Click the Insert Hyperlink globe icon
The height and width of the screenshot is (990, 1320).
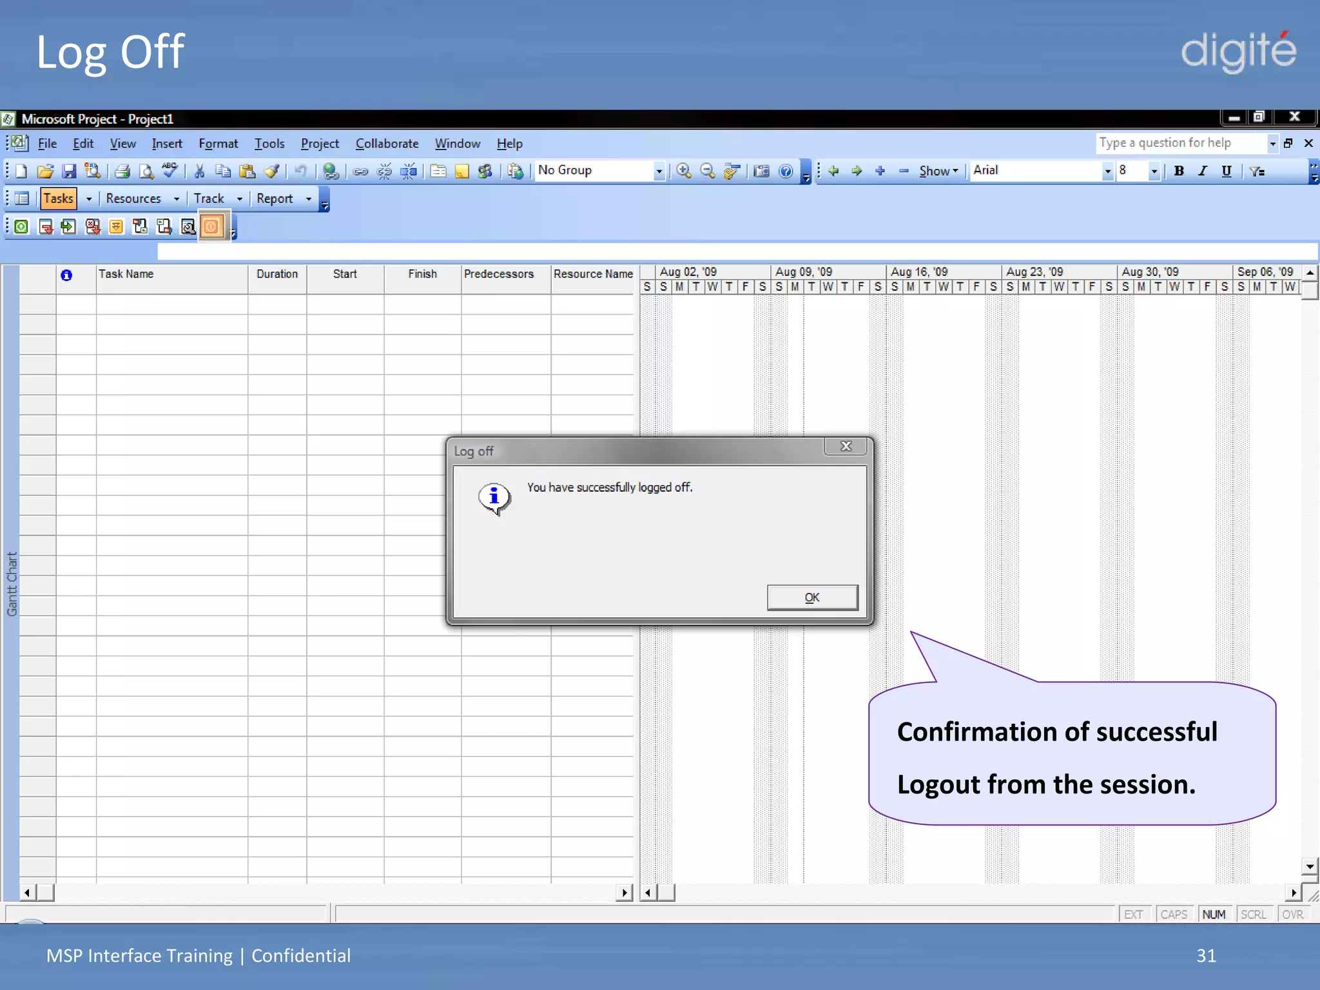tap(331, 171)
